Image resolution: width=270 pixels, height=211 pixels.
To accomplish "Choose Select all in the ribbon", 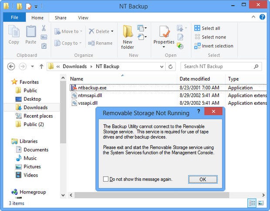I will pos(207,28).
